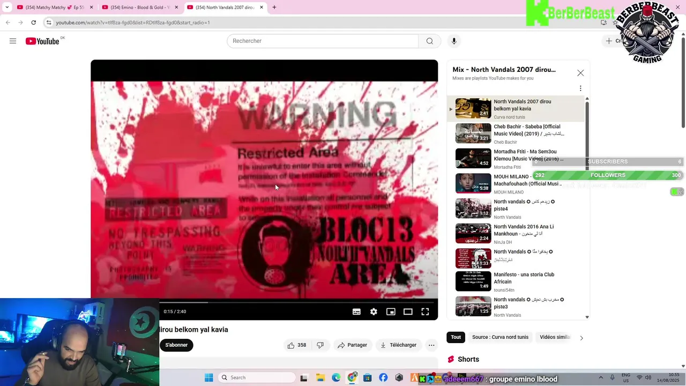Open File Explorer from taskbar
This screenshot has height=386, width=686.
tap(320, 377)
